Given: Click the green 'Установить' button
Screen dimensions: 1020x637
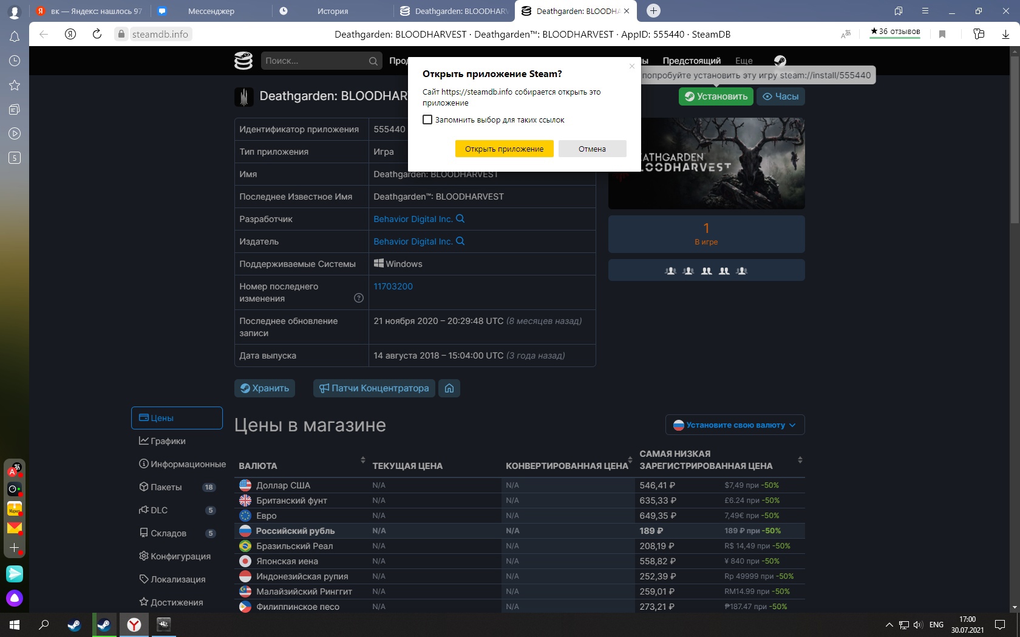Looking at the screenshot, I should click(716, 96).
